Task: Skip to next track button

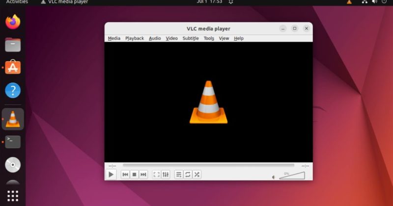Action: [x=143, y=174]
